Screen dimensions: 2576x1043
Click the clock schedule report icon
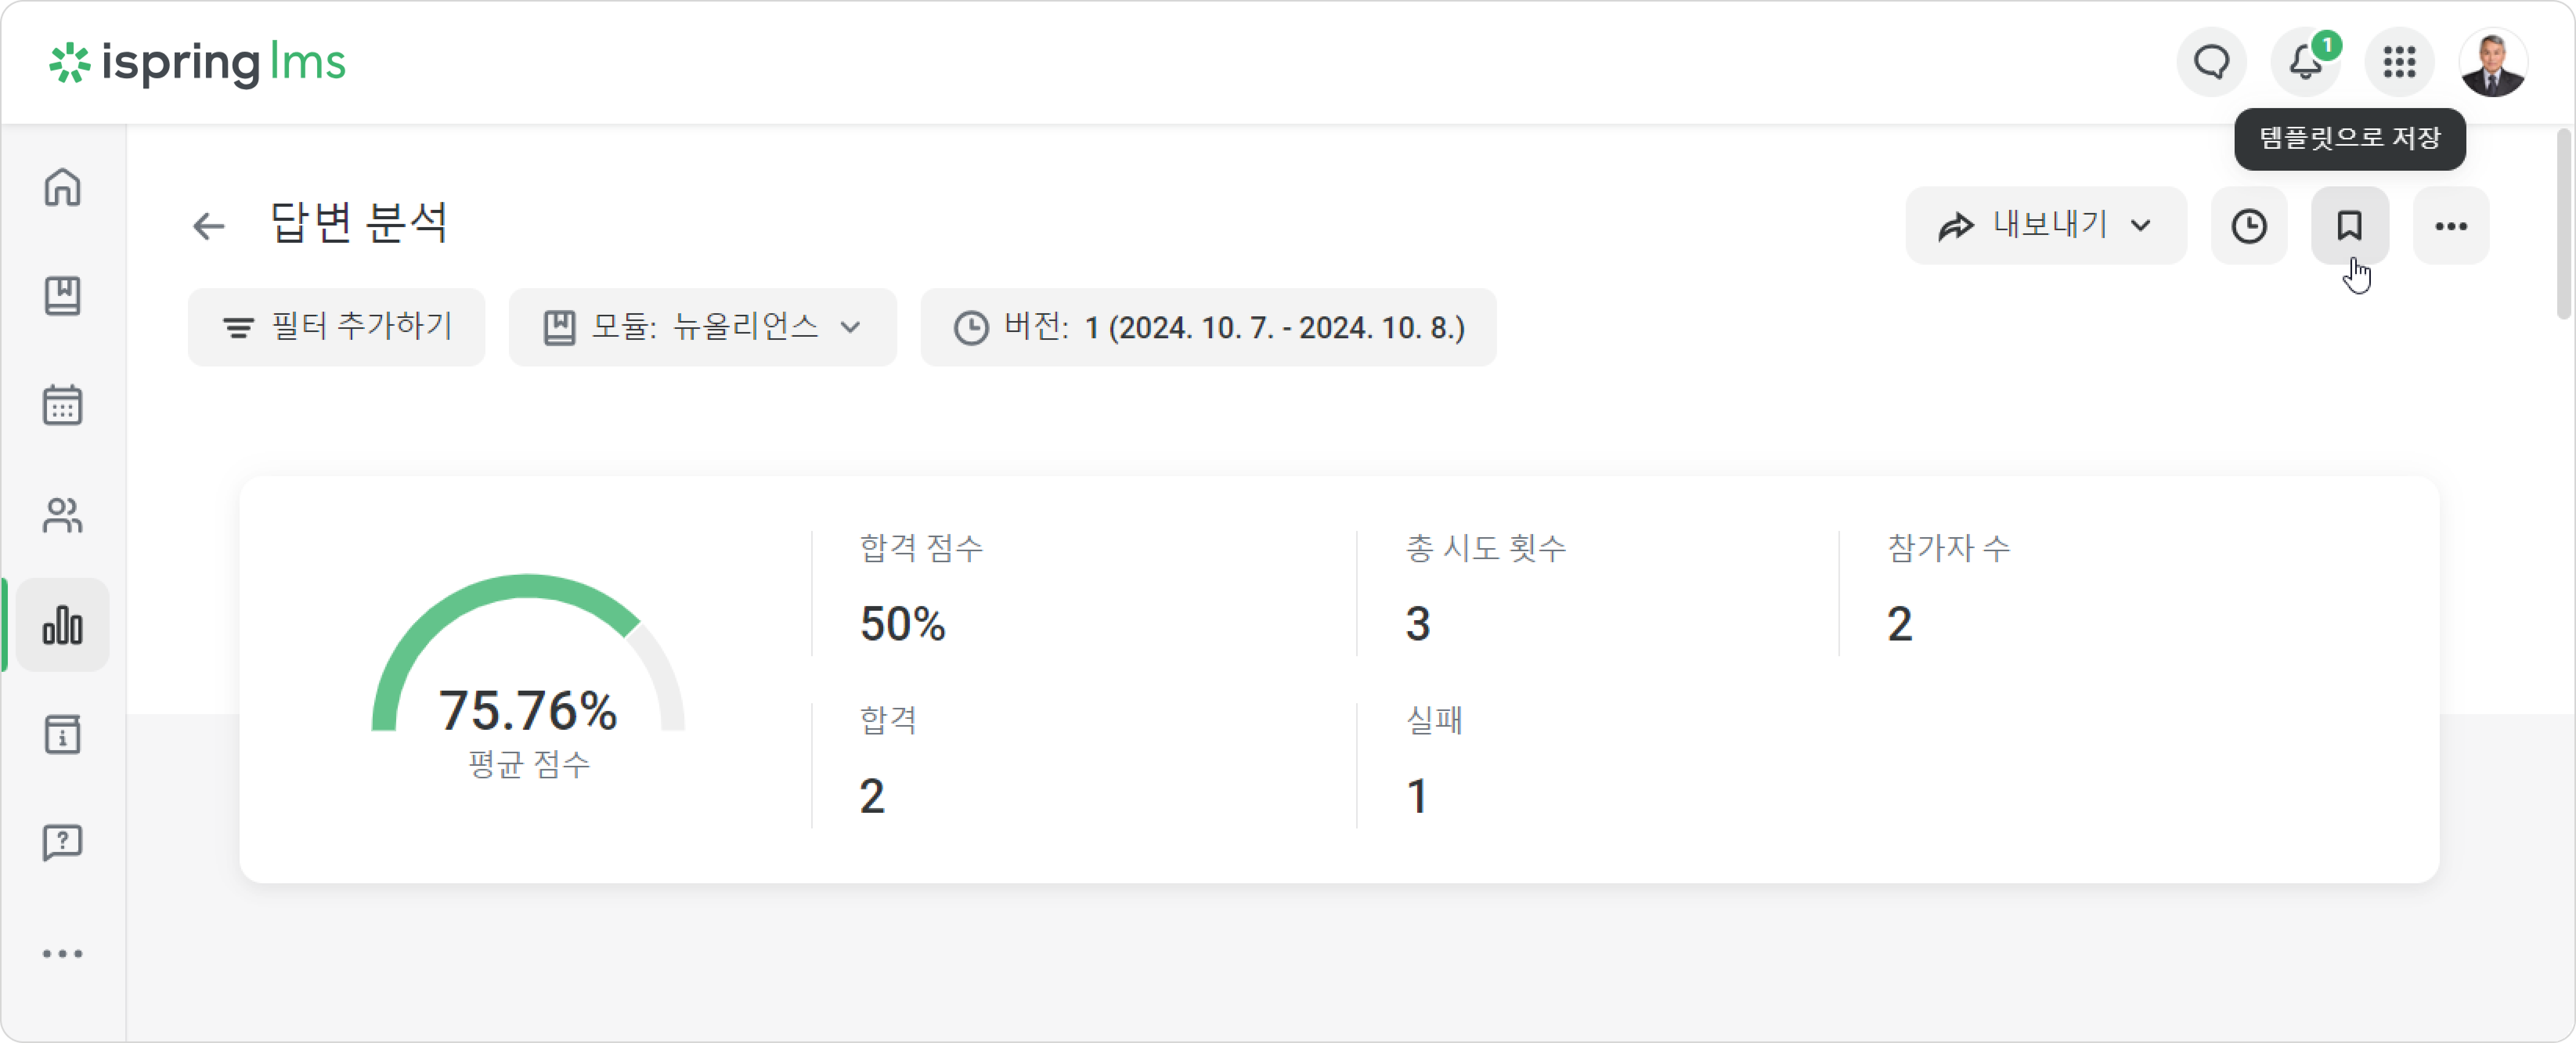[x=2249, y=226]
